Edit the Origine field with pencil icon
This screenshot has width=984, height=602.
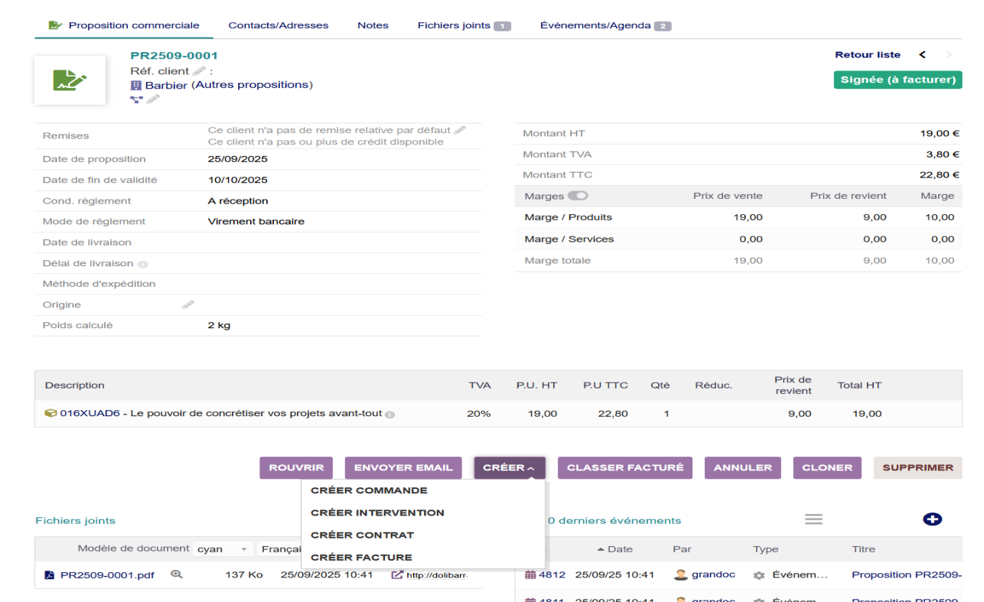187,304
